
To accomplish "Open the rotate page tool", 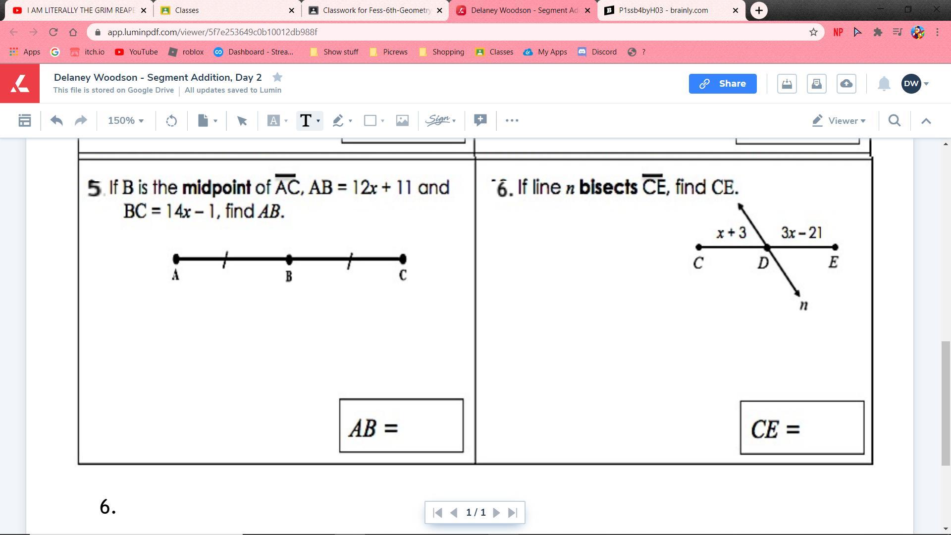I will tap(171, 120).
